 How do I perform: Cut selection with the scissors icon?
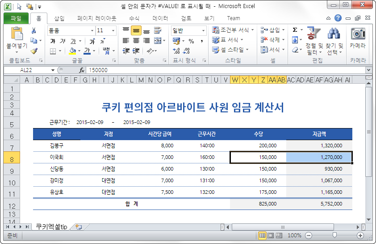(34, 30)
